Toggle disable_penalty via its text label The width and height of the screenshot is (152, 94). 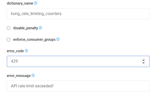tap(25, 28)
